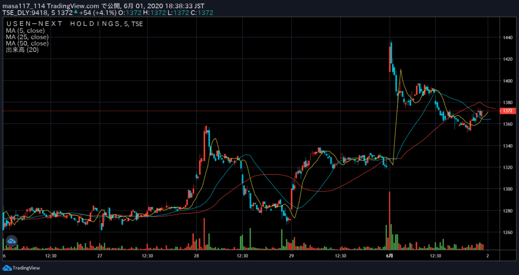
Task: Select the MA (25, close) indicator label
Action: 27,37
